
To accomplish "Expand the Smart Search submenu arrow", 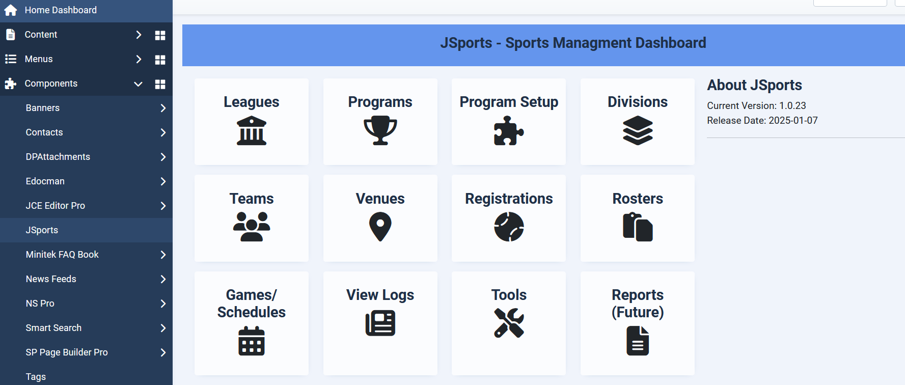I will click(x=163, y=328).
